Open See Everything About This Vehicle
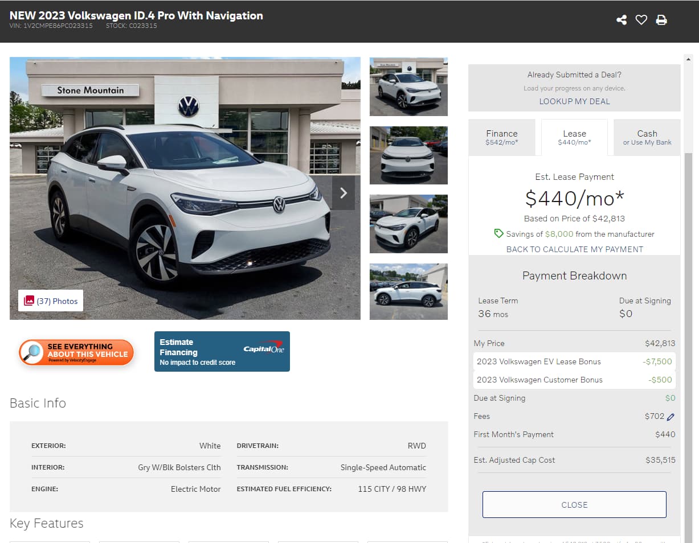This screenshot has width=699, height=543. pos(76,353)
